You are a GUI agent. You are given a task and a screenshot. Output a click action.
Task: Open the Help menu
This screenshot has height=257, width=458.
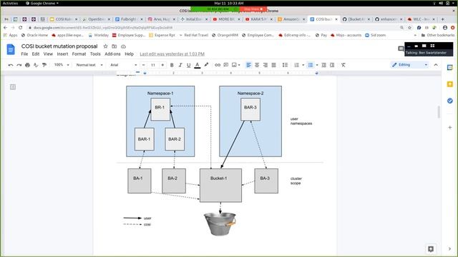pyautogui.click(x=129, y=54)
